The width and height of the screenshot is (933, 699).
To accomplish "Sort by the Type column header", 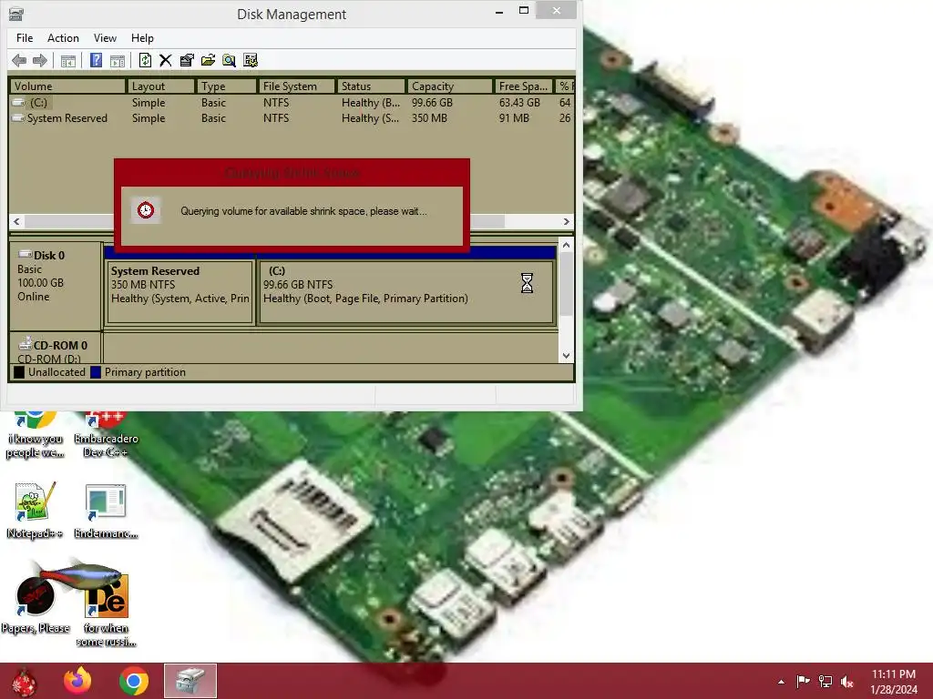I will [226, 86].
